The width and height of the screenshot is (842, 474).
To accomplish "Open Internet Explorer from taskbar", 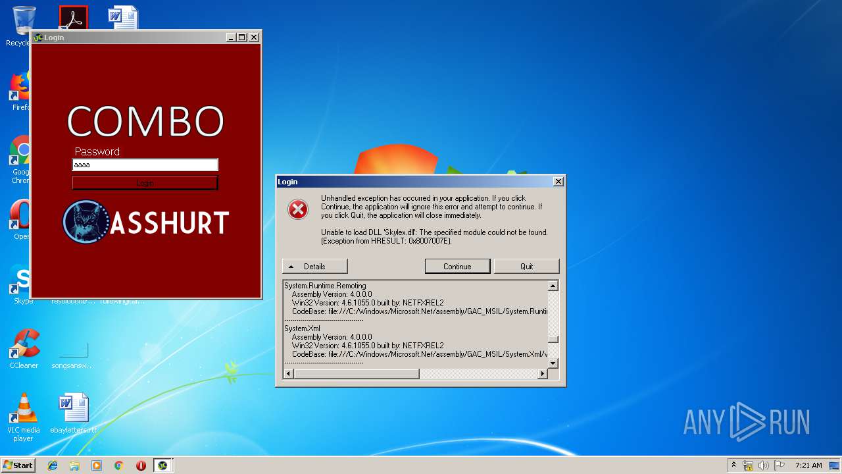I will pos(53,465).
